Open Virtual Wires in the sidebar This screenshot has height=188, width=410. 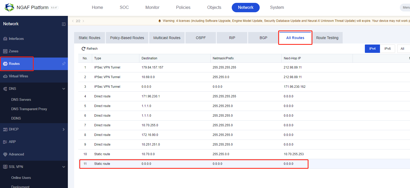pos(18,76)
